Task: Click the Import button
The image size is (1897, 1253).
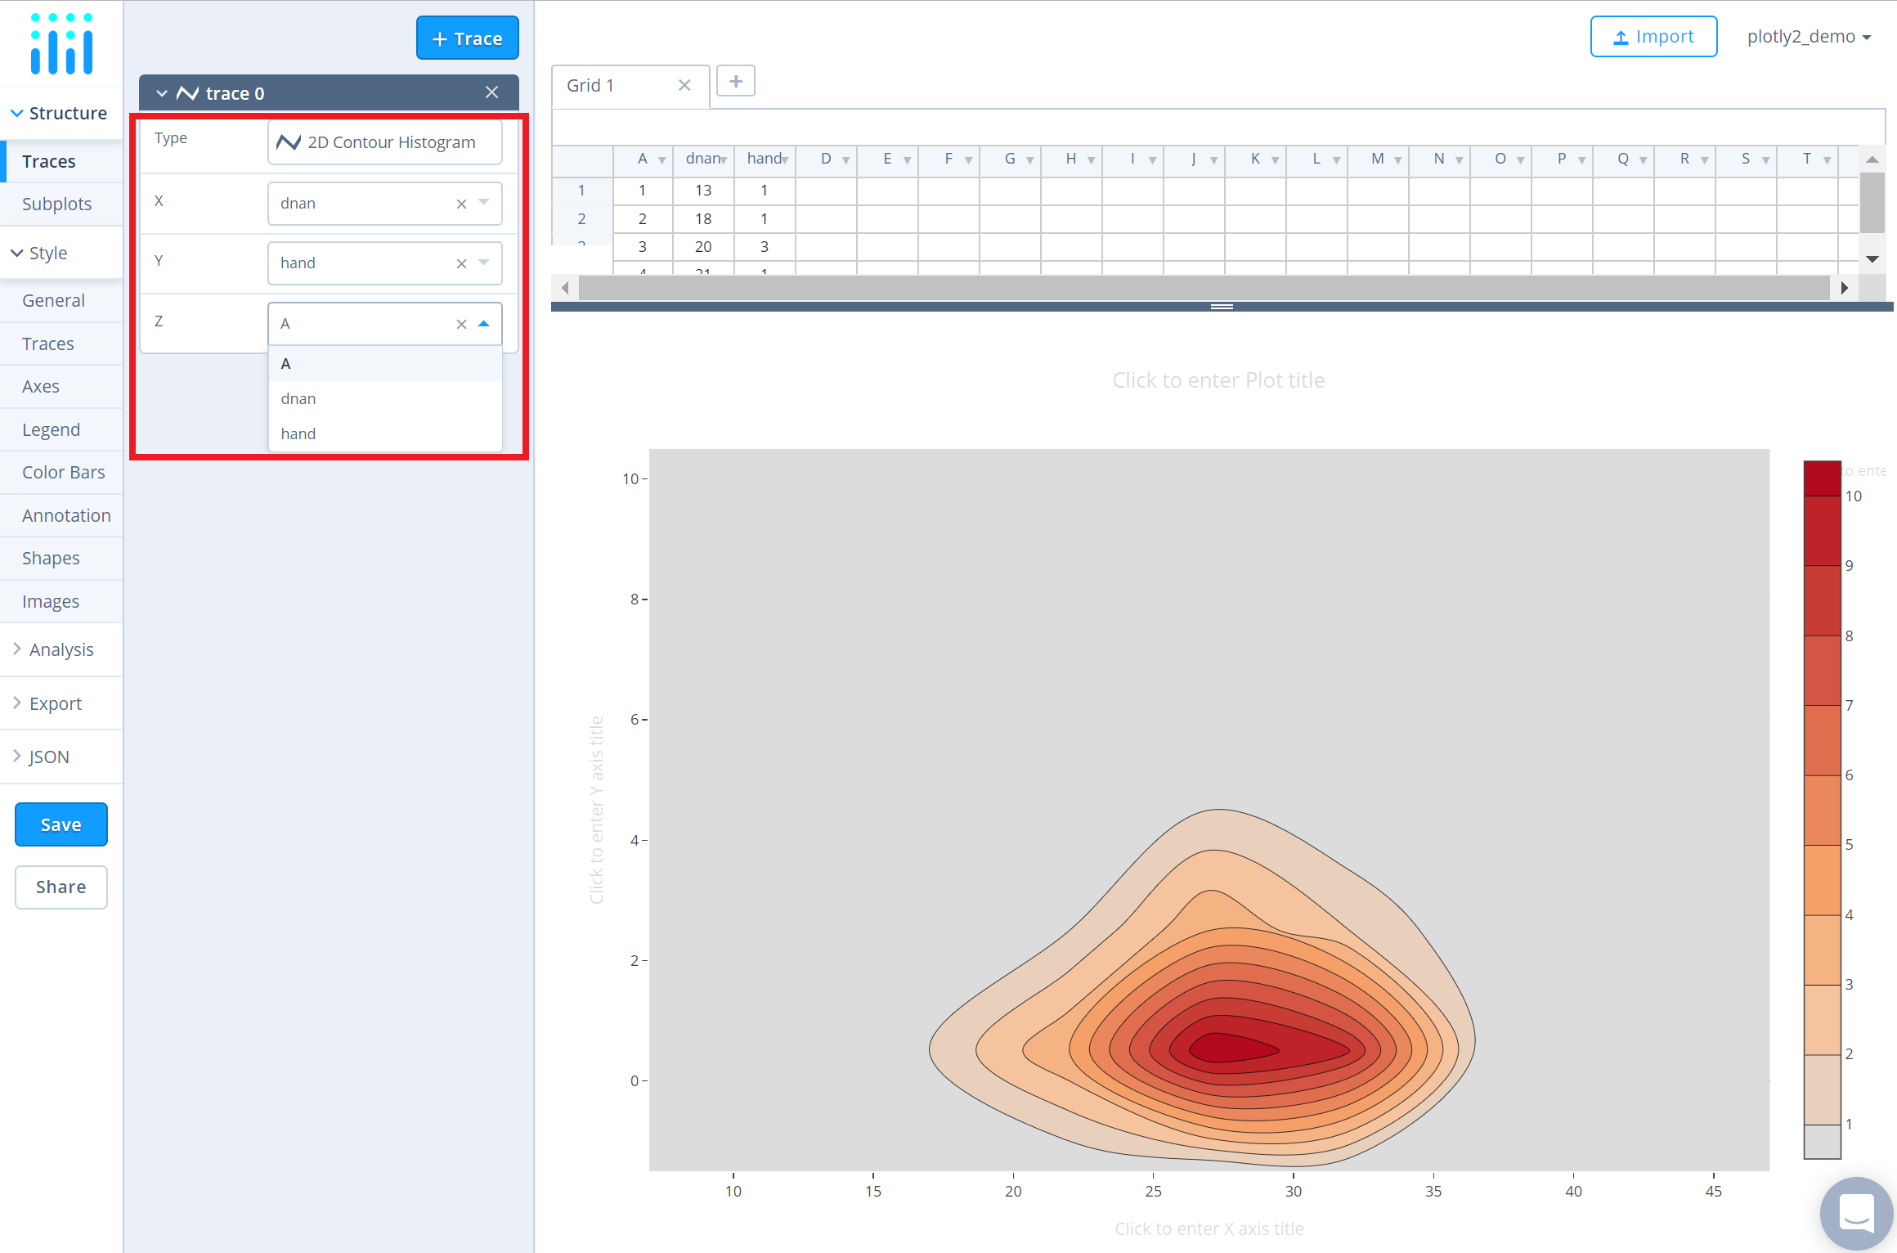Action: click(1653, 37)
